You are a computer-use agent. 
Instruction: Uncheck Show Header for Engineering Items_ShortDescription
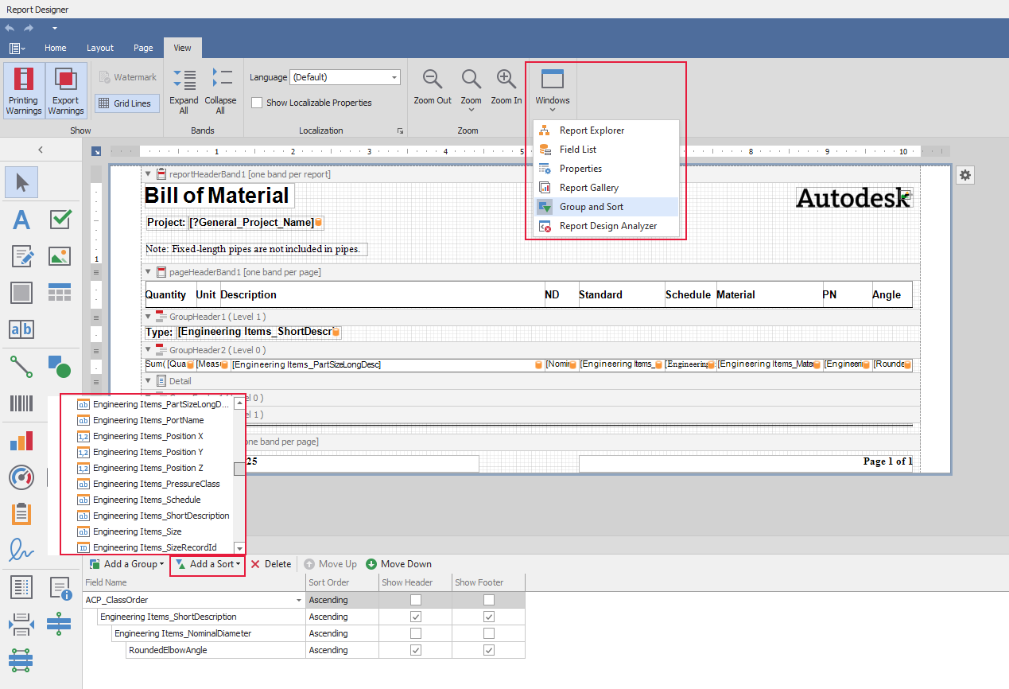click(x=416, y=617)
